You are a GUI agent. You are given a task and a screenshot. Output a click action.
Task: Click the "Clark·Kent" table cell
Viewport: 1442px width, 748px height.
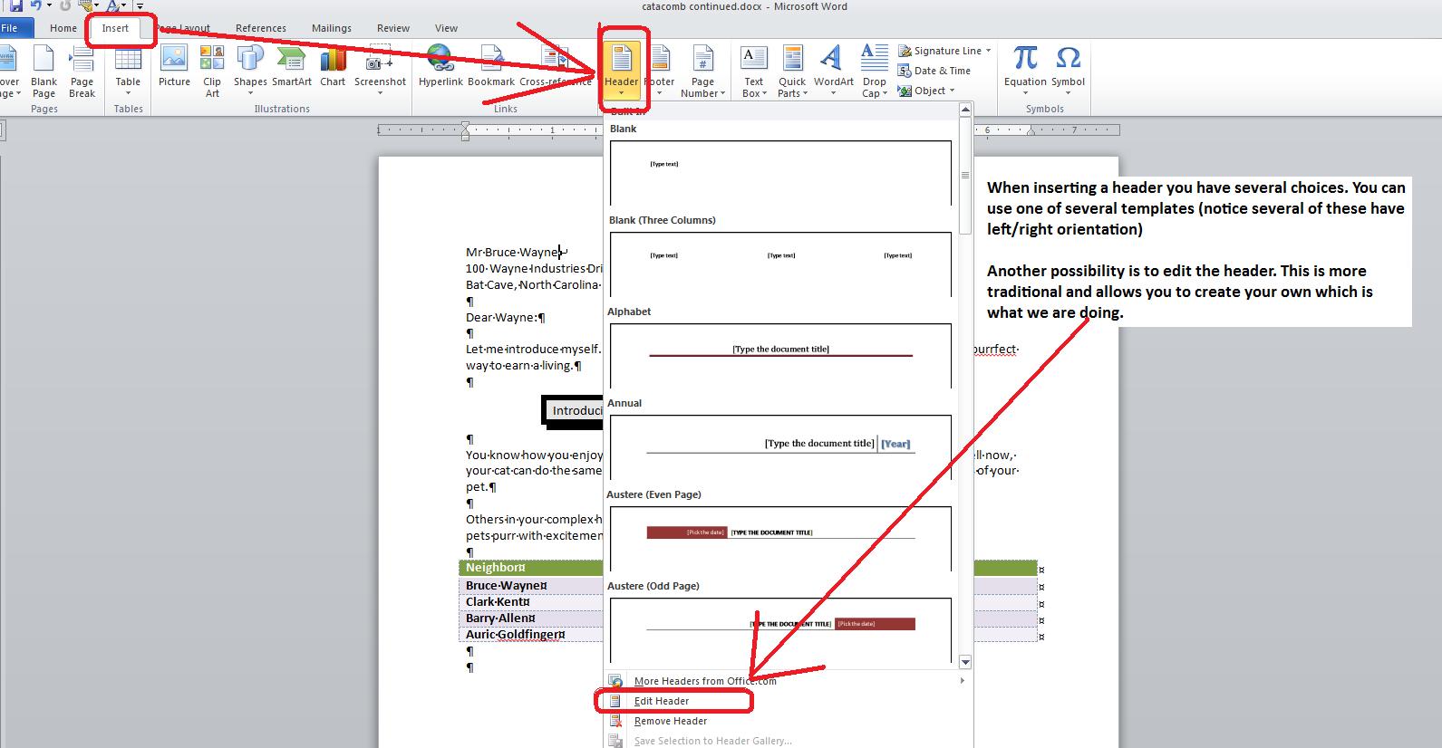(531, 602)
